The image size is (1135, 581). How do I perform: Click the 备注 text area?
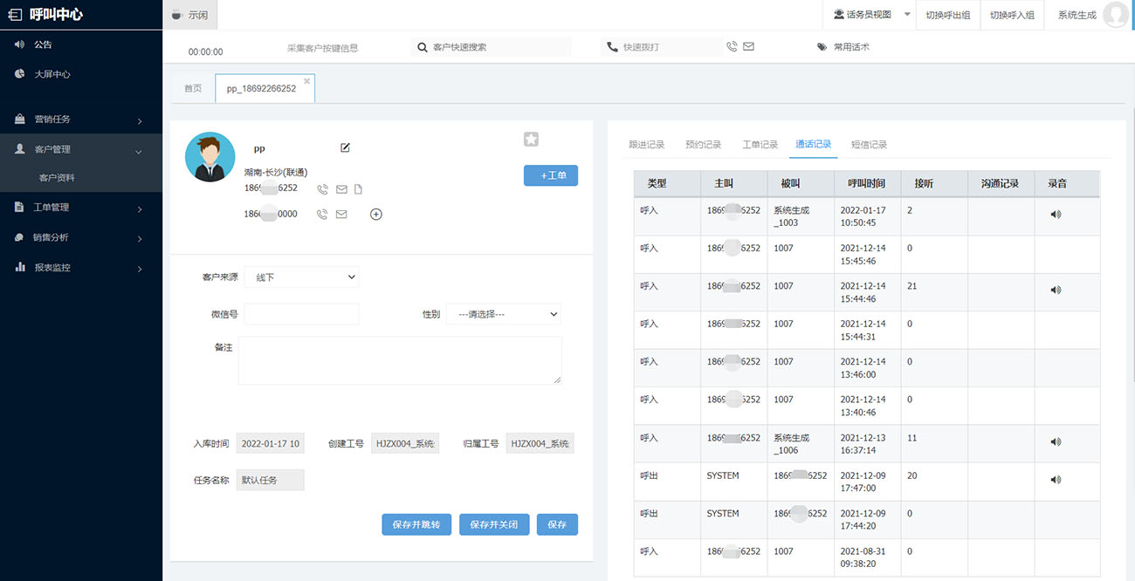[x=400, y=360]
